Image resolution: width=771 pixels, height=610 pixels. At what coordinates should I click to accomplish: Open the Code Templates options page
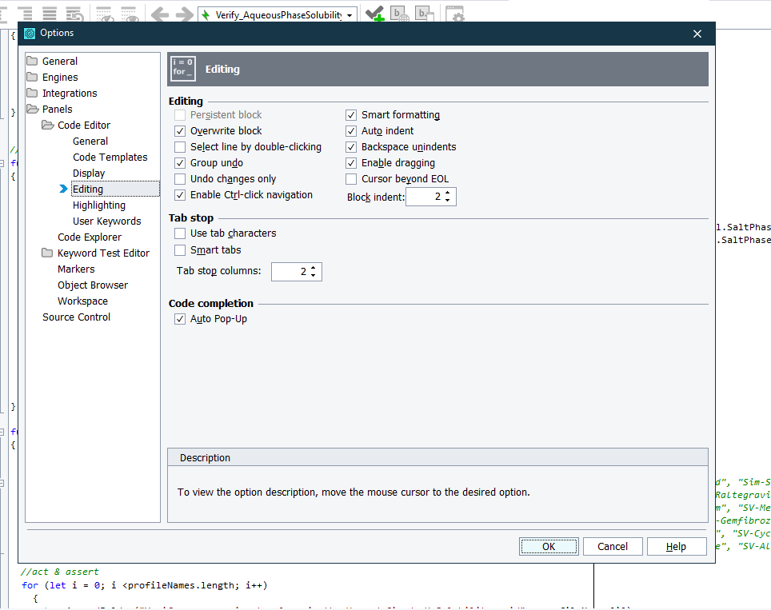point(110,157)
